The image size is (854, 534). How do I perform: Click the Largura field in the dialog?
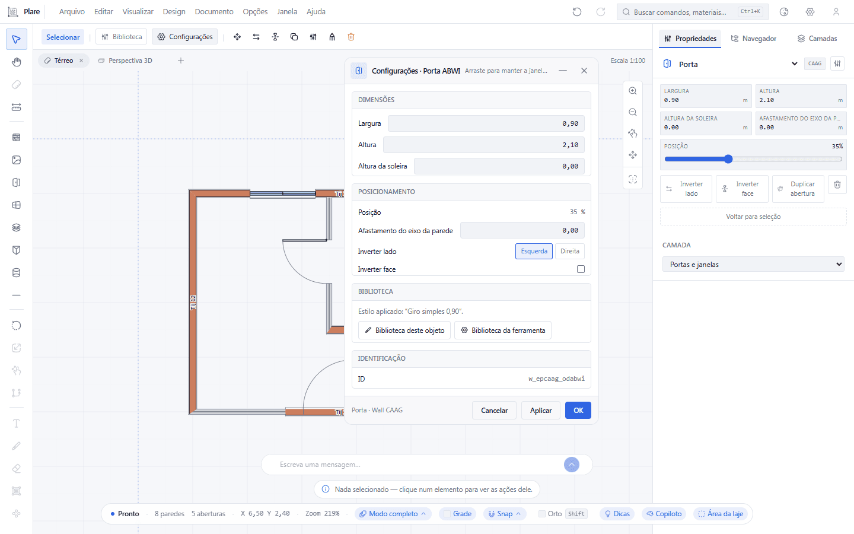coord(486,123)
